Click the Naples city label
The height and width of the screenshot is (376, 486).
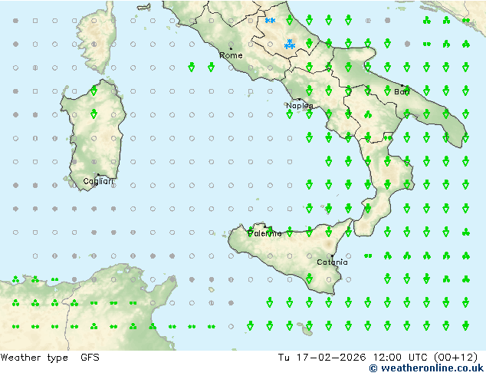pyautogui.click(x=300, y=106)
